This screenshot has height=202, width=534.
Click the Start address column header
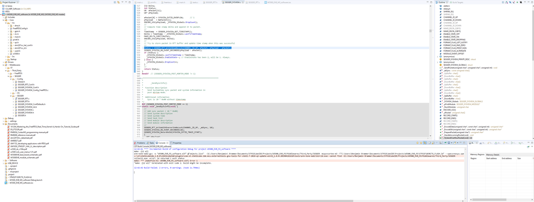tap(491, 158)
